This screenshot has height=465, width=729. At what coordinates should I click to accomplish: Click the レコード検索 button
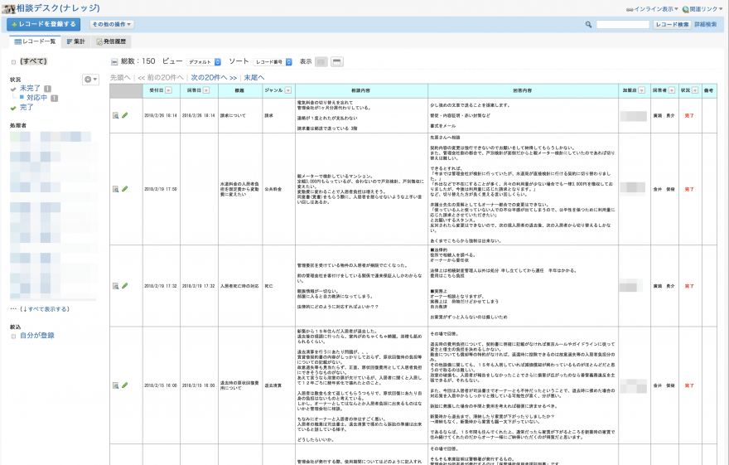673,25
